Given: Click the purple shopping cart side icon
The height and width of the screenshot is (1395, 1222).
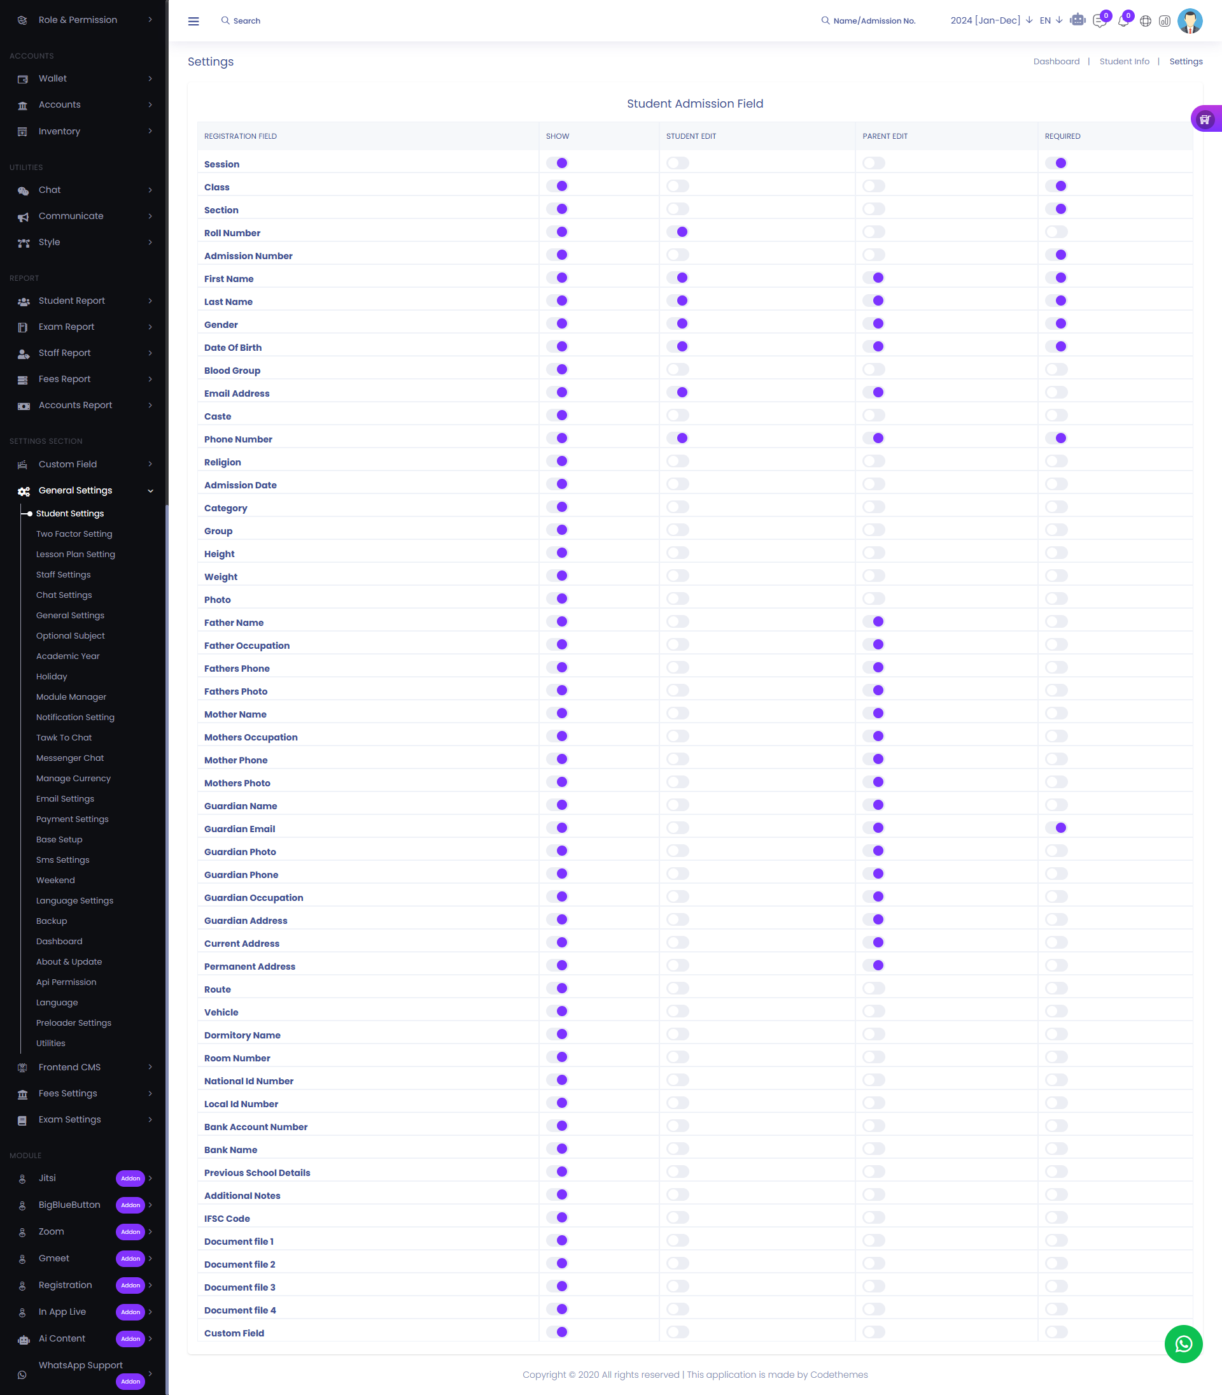Looking at the screenshot, I should [x=1205, y=119].
